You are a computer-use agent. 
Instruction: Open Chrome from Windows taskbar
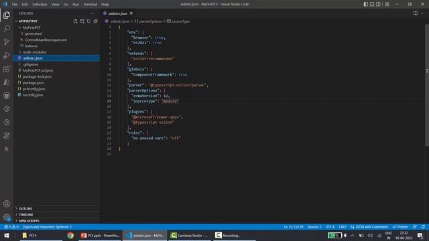pos(70,235)
